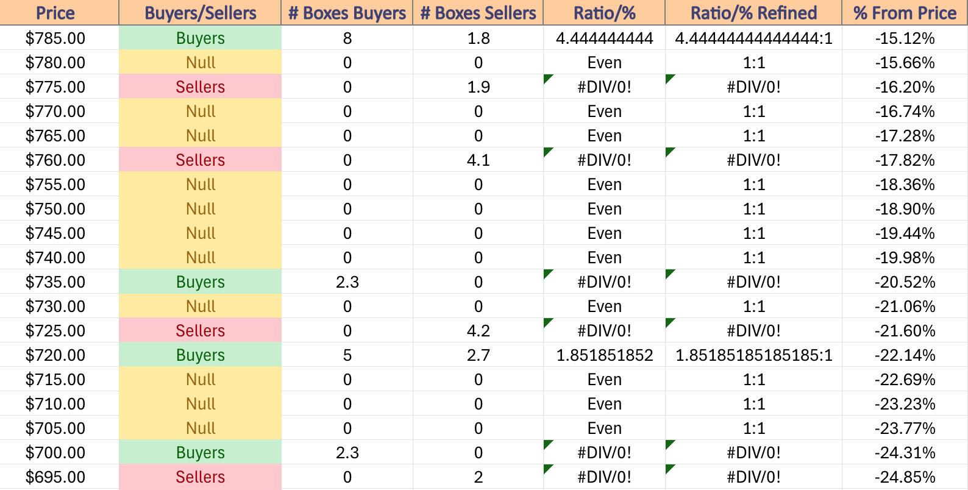Click the 4.1 sellers boxes cell
The image size is (968, 490).
(478, 160)
